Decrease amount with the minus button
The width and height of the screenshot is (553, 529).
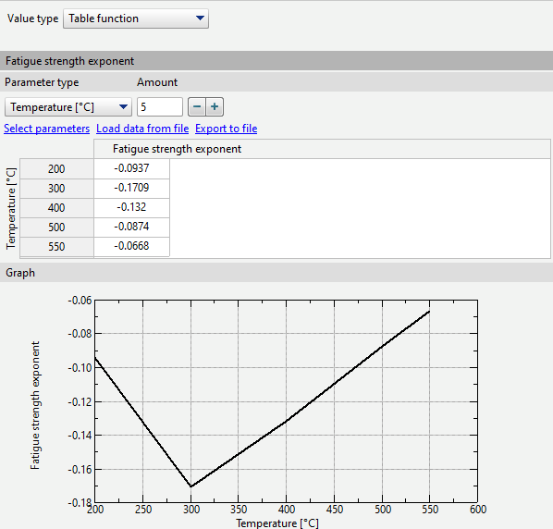(197, 107)
